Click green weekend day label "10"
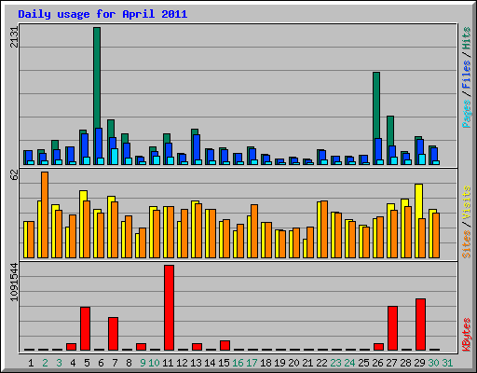The width and height of the screenshot is (477, 373). click(x=154, y=363)
